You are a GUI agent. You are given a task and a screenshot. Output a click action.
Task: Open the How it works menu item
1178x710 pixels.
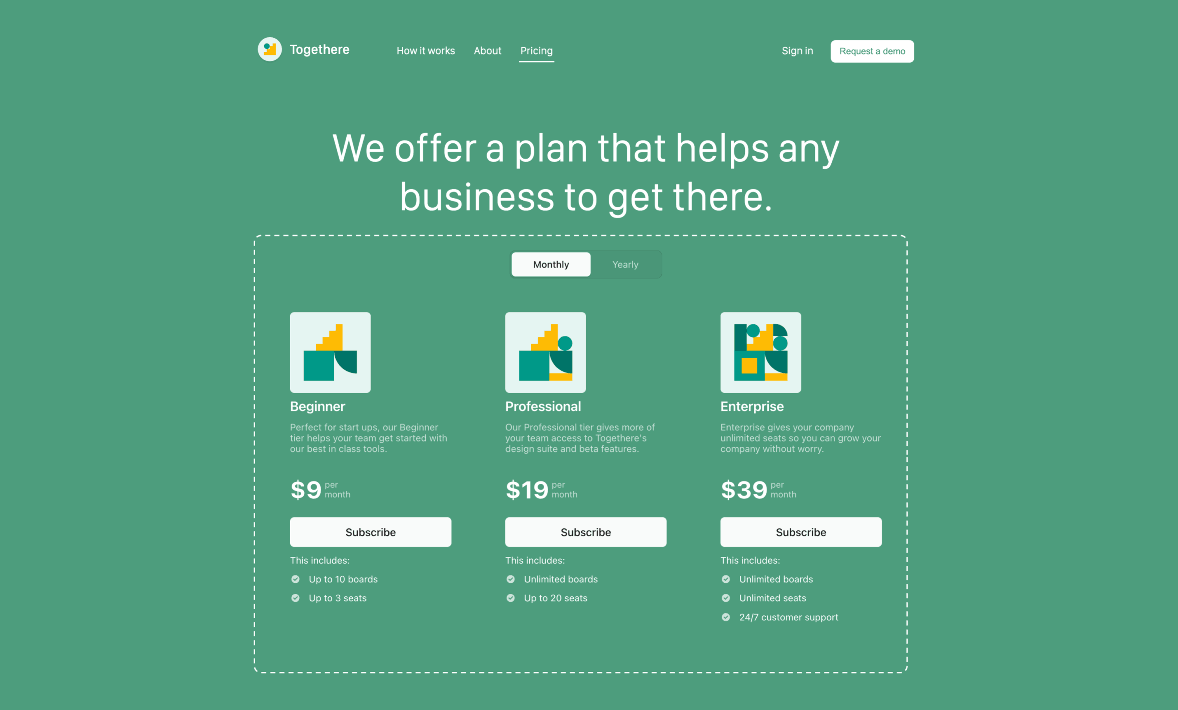coord(425,51)
